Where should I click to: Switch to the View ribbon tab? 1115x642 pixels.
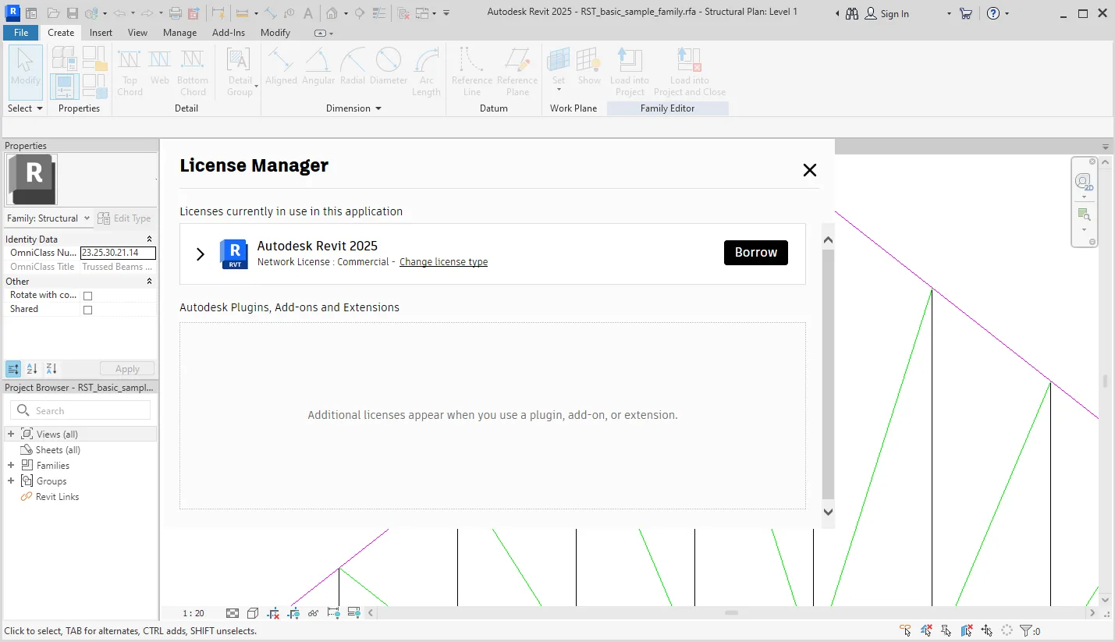(x=138, y=33)
